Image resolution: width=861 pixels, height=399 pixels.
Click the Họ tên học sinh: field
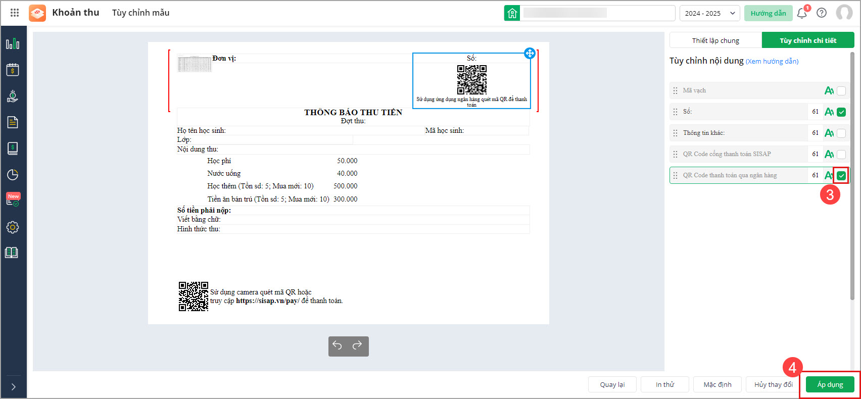tap(202, 130)
